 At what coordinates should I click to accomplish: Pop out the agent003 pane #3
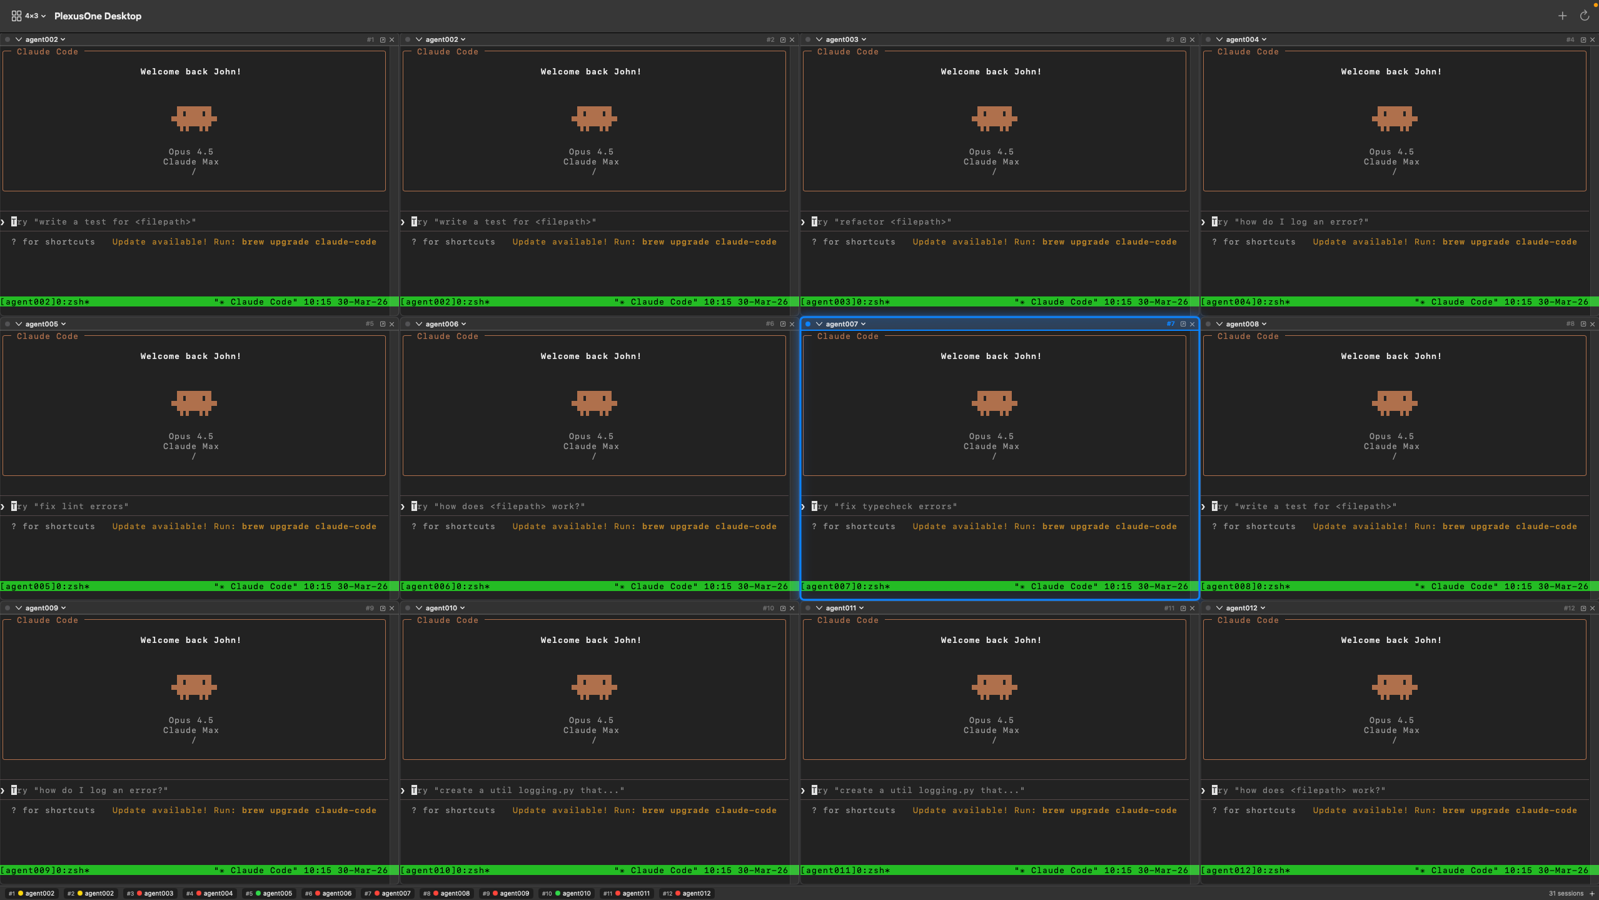1183,39
